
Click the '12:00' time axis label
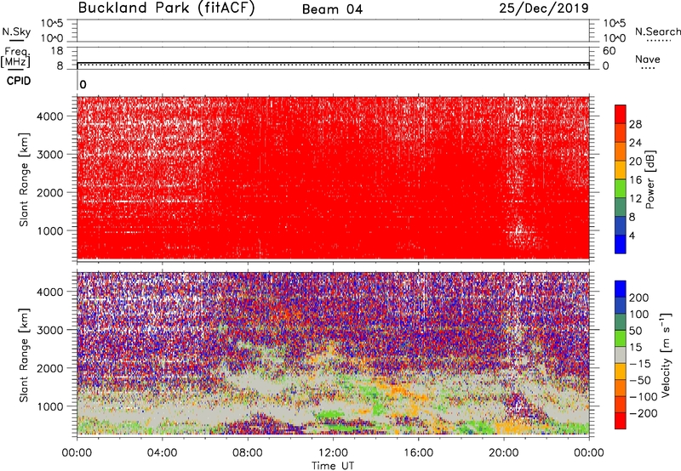click(x=333, y=453)
